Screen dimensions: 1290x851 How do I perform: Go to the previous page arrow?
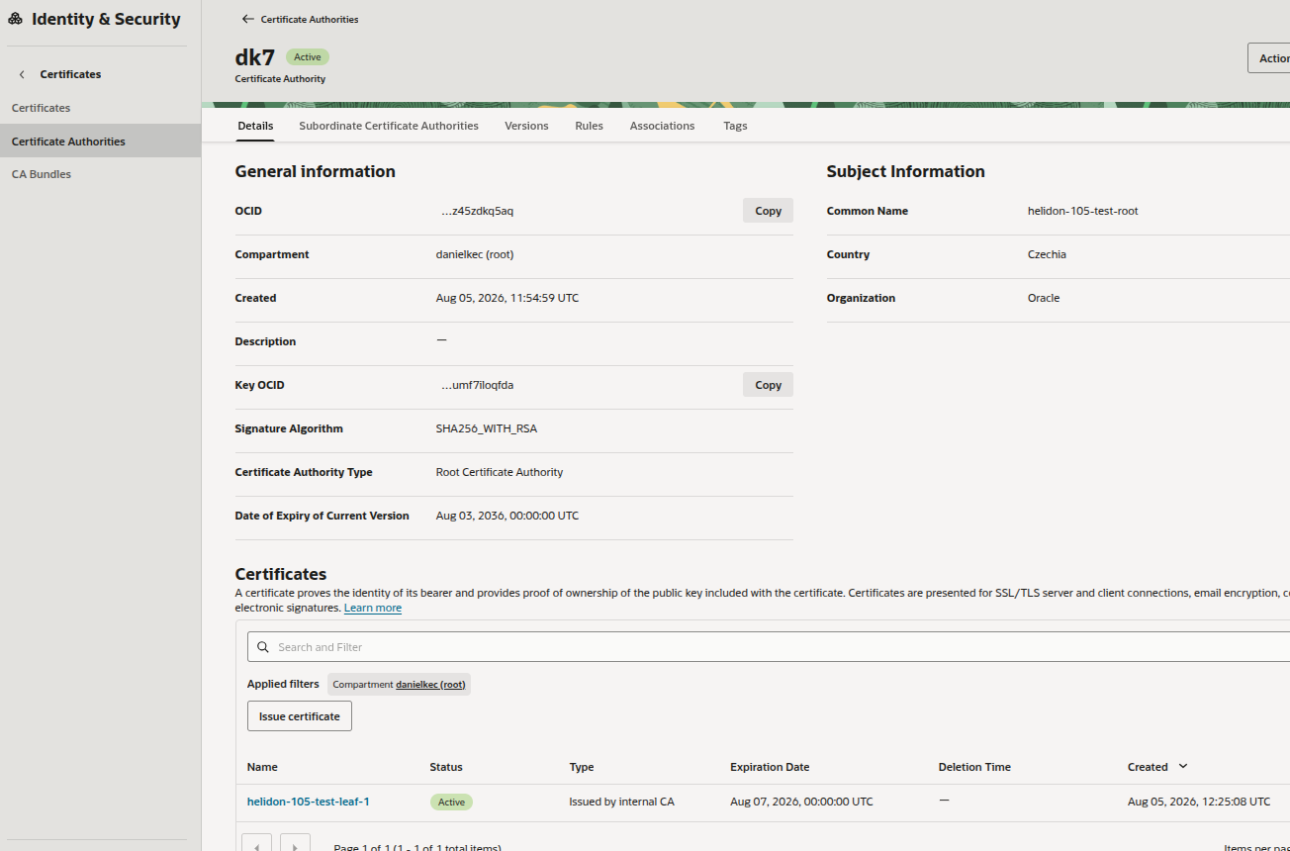(257, 847)
